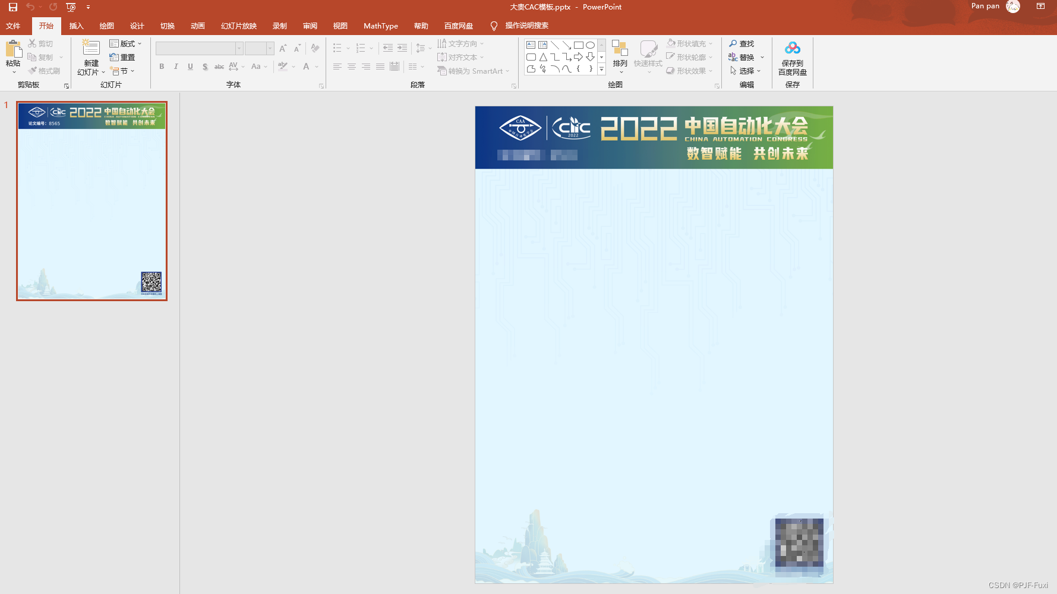Switch to the MathType tab
The image size is (1057, 594).
(x=381, y=26)
